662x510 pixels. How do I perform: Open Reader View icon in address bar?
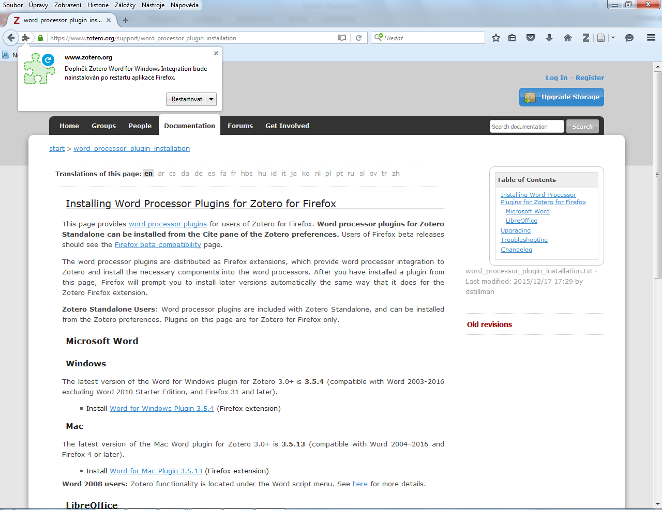point(342,38)
